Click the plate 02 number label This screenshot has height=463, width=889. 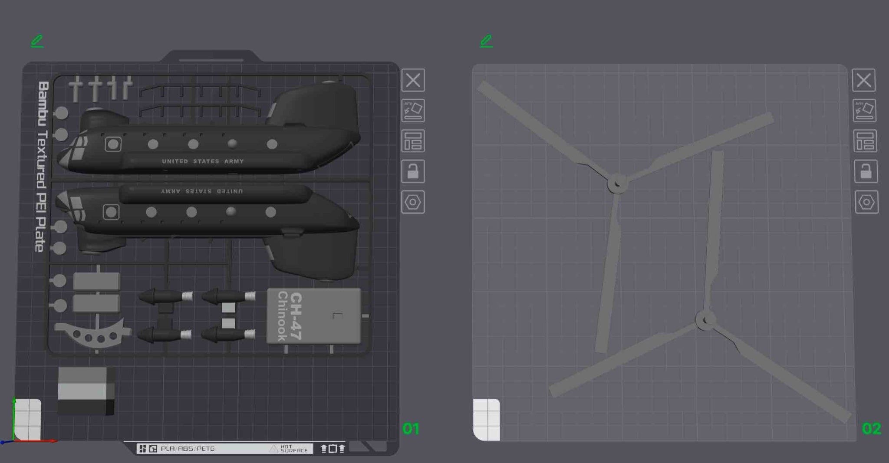point(871,429)
